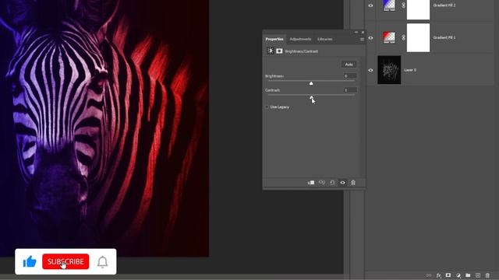Select Gradient Fill 1 white mask thumbnail
Viewport: 499px width, 280px height.
(418, 37)
